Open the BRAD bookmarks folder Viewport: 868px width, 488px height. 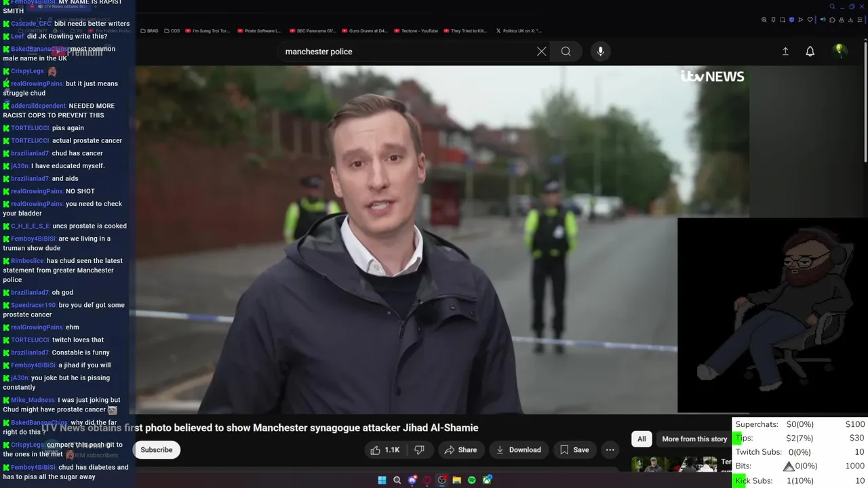(x=149, y=31)
